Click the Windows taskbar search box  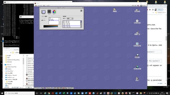tap(19, 93)
